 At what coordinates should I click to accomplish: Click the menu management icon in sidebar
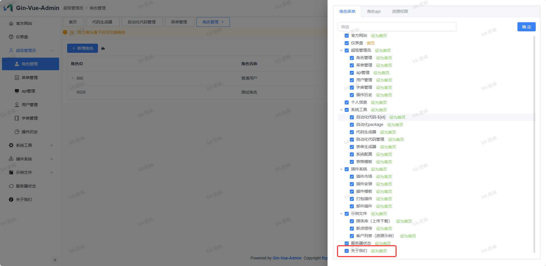[x=17, y=78]
